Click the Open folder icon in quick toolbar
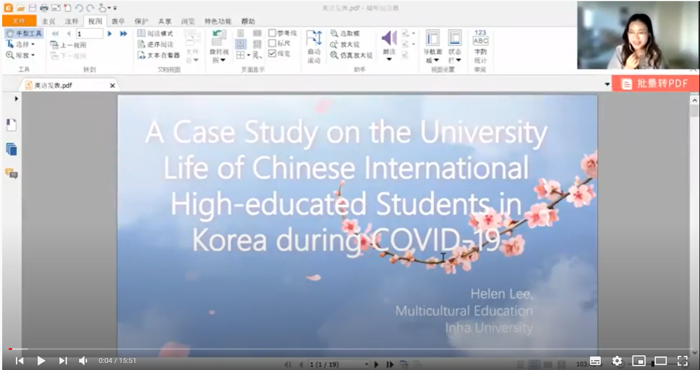The height and width of the screenshot is (370, 700). coord(21,8)
